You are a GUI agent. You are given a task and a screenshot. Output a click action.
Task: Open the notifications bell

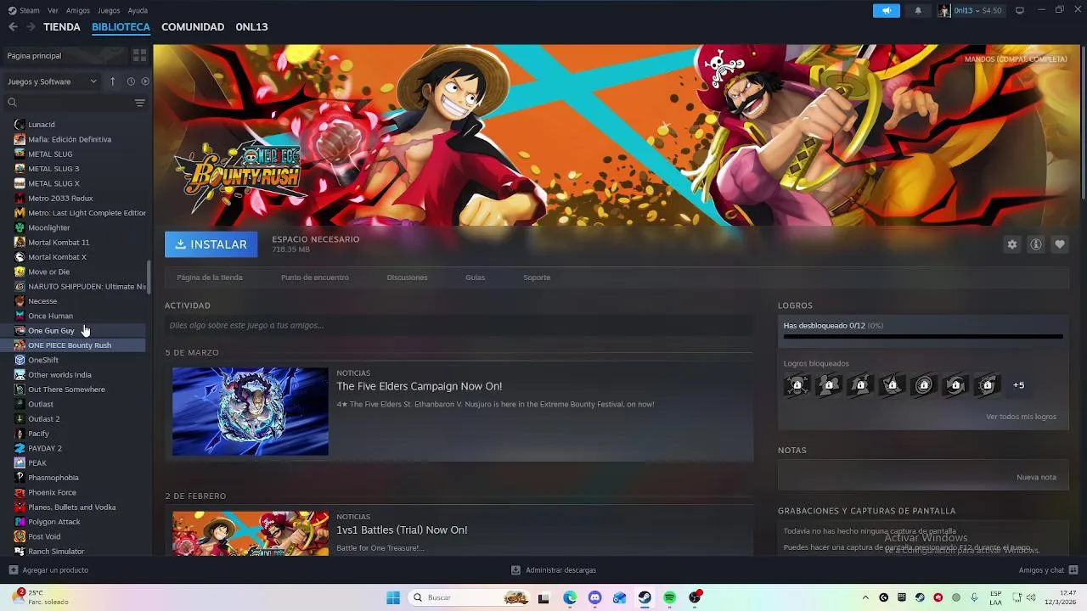pyautogui.click(x=918, y=10)
